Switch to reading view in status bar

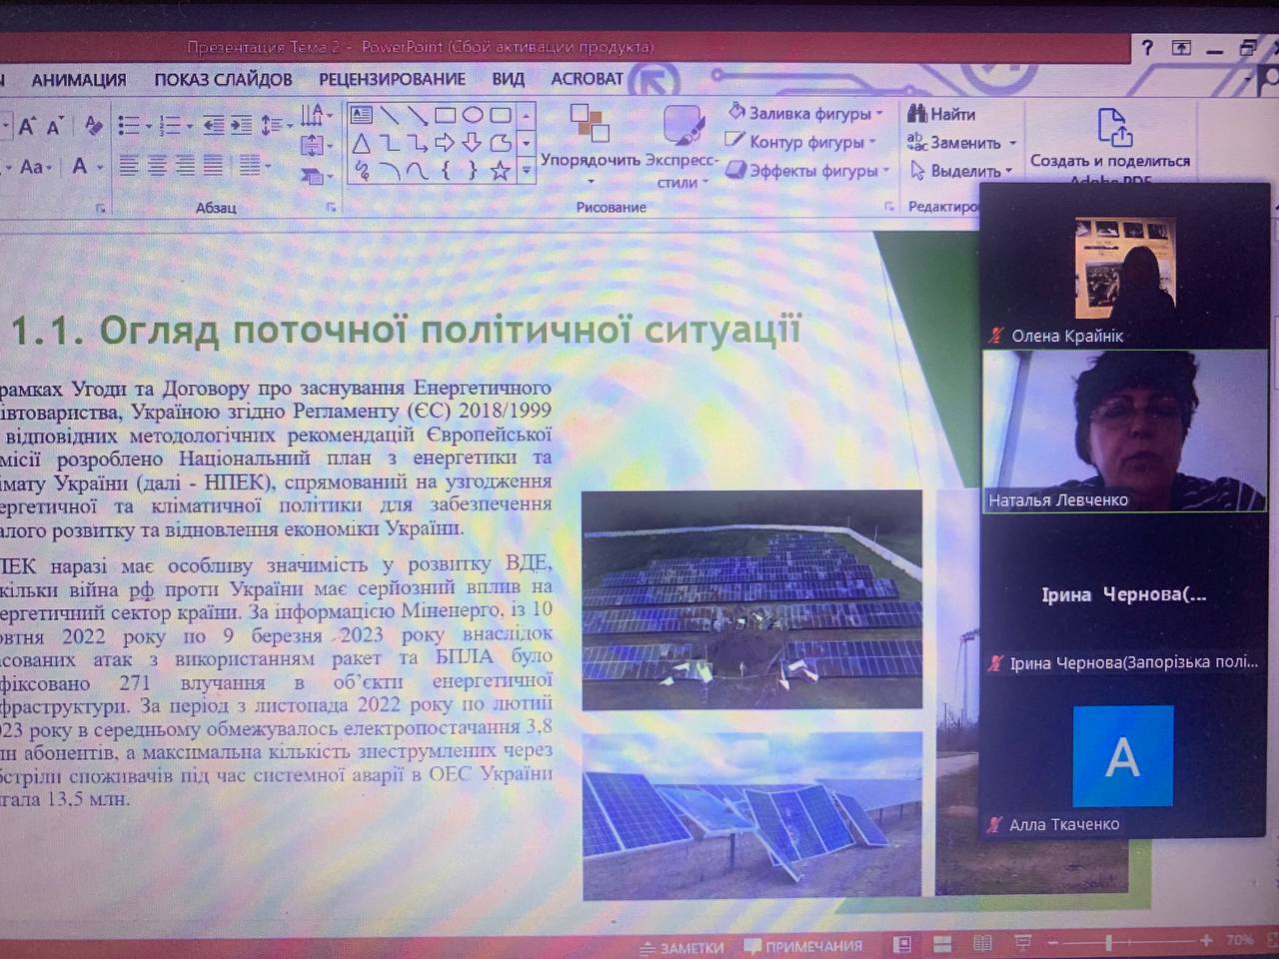[982, 944]
